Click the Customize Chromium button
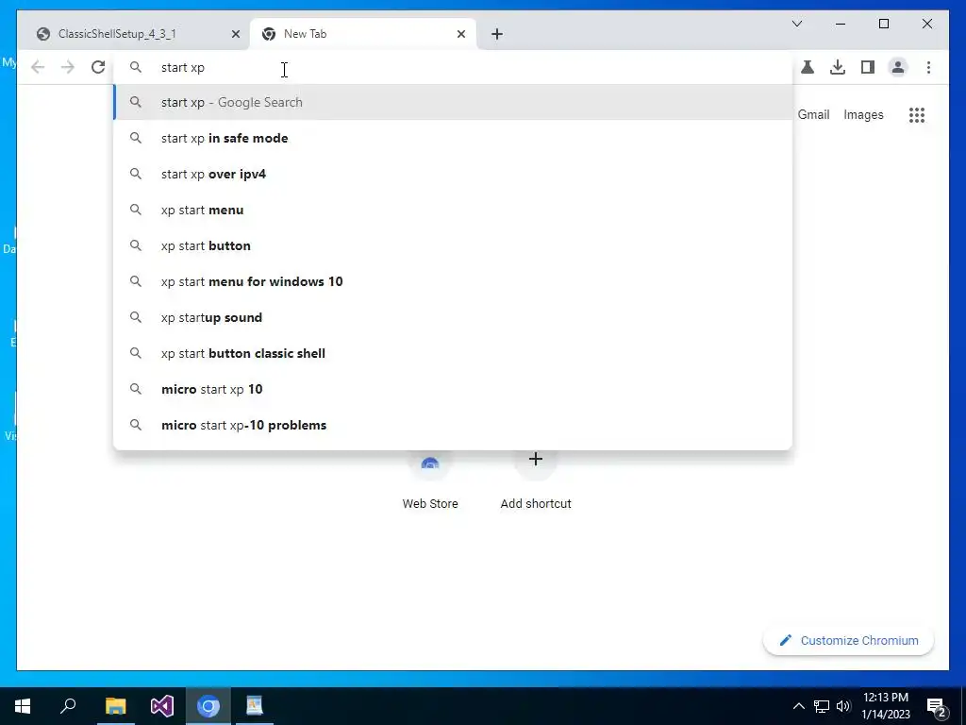Image resolution: width=966 pixels, height=725 pixels. 848,641
